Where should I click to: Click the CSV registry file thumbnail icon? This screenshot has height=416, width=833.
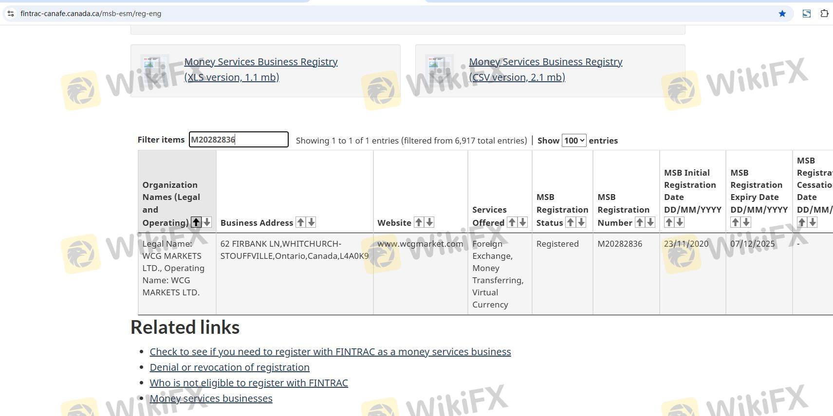[440, 69]
